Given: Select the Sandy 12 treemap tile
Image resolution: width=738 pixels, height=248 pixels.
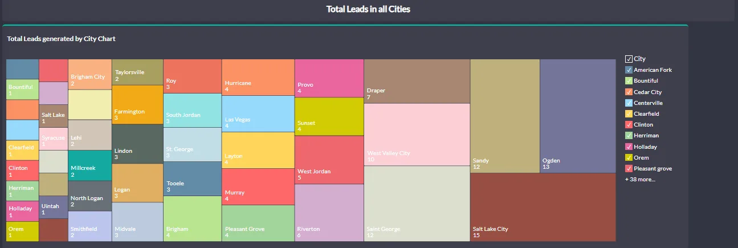Looking at the screenshot, I should [505, 116].
